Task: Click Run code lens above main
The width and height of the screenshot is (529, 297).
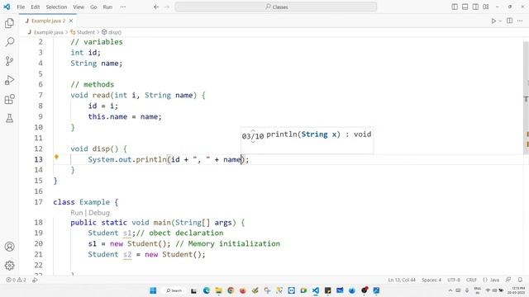Action: point(77,213)
